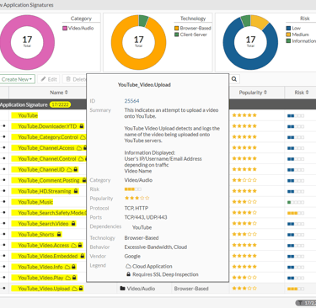Image resolution: width=316 pixels, height=308 pixels.
Task: Open the Create New dropdown
Action: [17, 79]
